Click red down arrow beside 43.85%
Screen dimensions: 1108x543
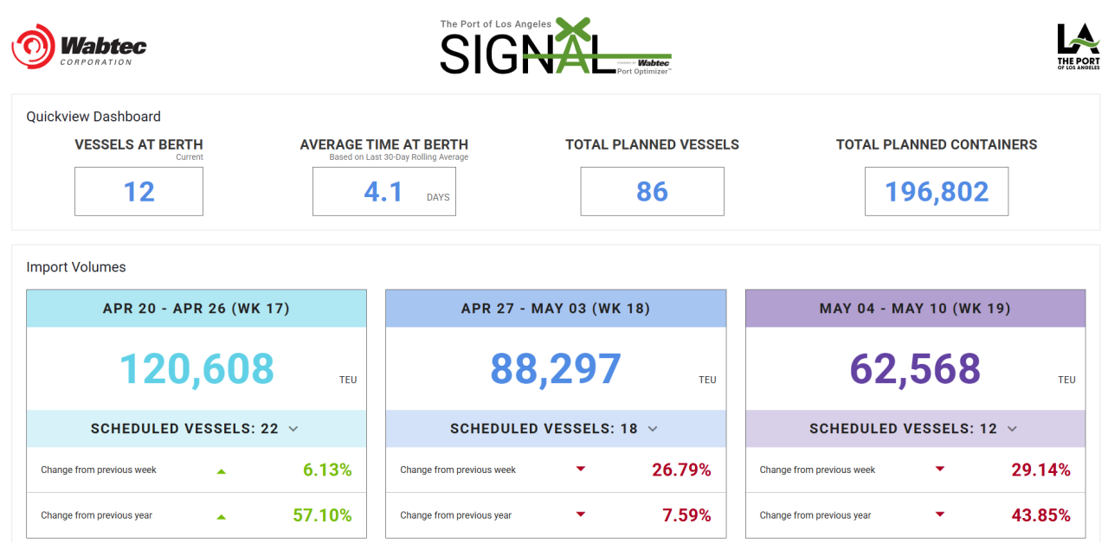pyautogui.click(x=940, y=515)
